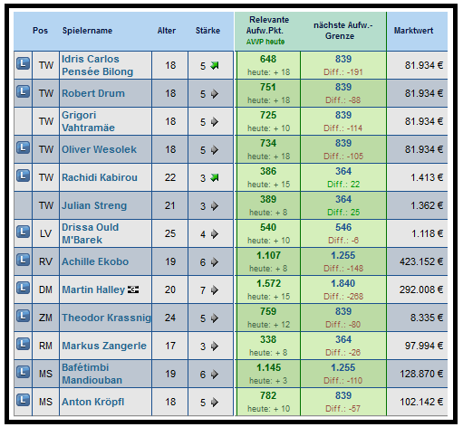Click the L icon beside Idris Carlos Pensée Bilong
Image resolution: width=463 pixels, height=427 pixels.
(x=23, y=63)
